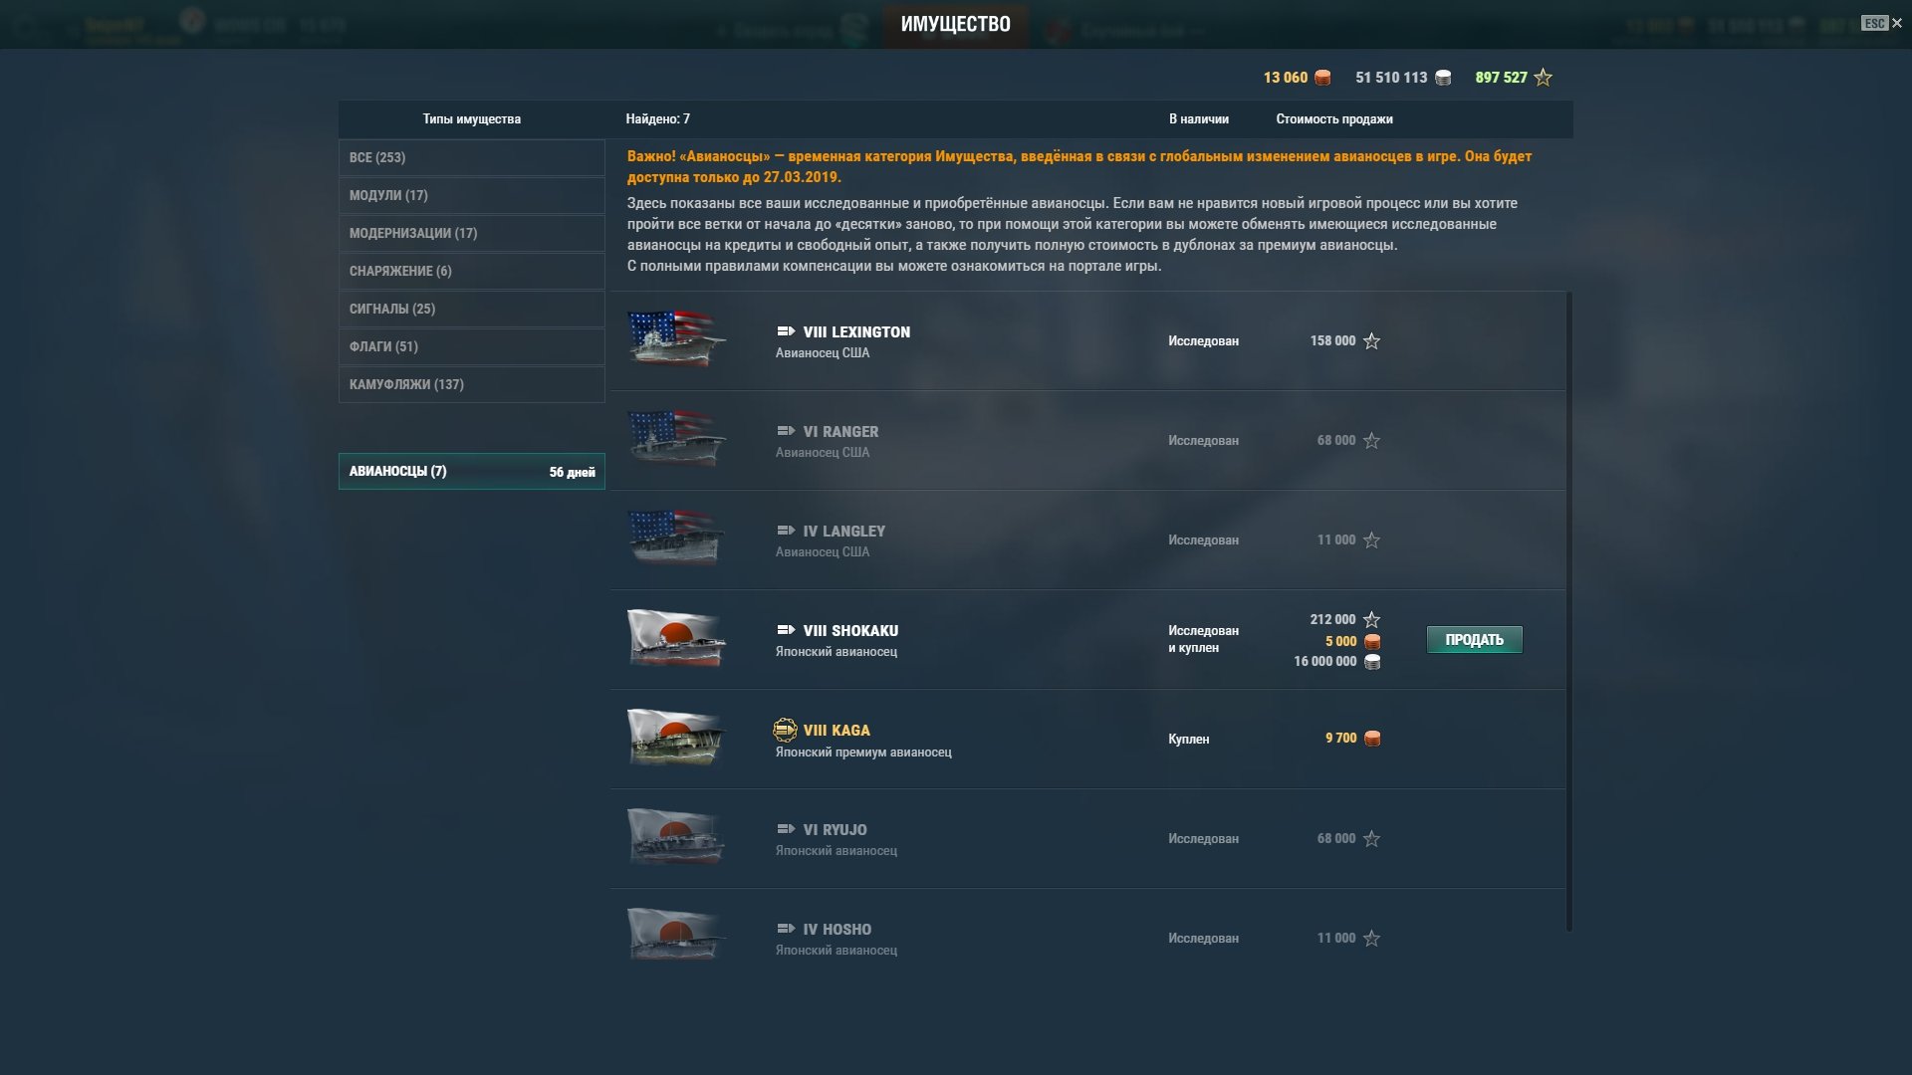This screenshot has width=1912, height=1075.
Task: Open the СИГНАЛЫ (25) category
Action: point(472,309)
